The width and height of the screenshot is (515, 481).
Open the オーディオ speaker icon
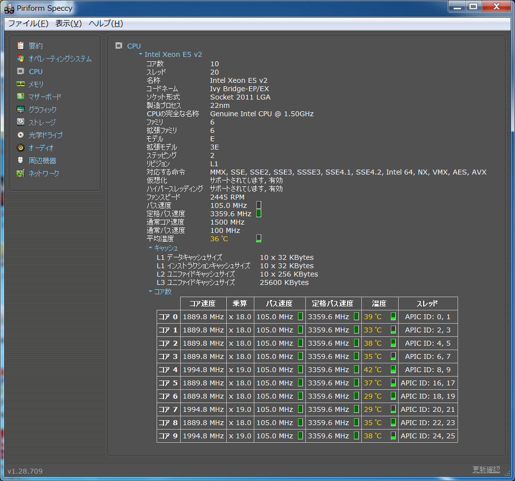pos(20,148)
